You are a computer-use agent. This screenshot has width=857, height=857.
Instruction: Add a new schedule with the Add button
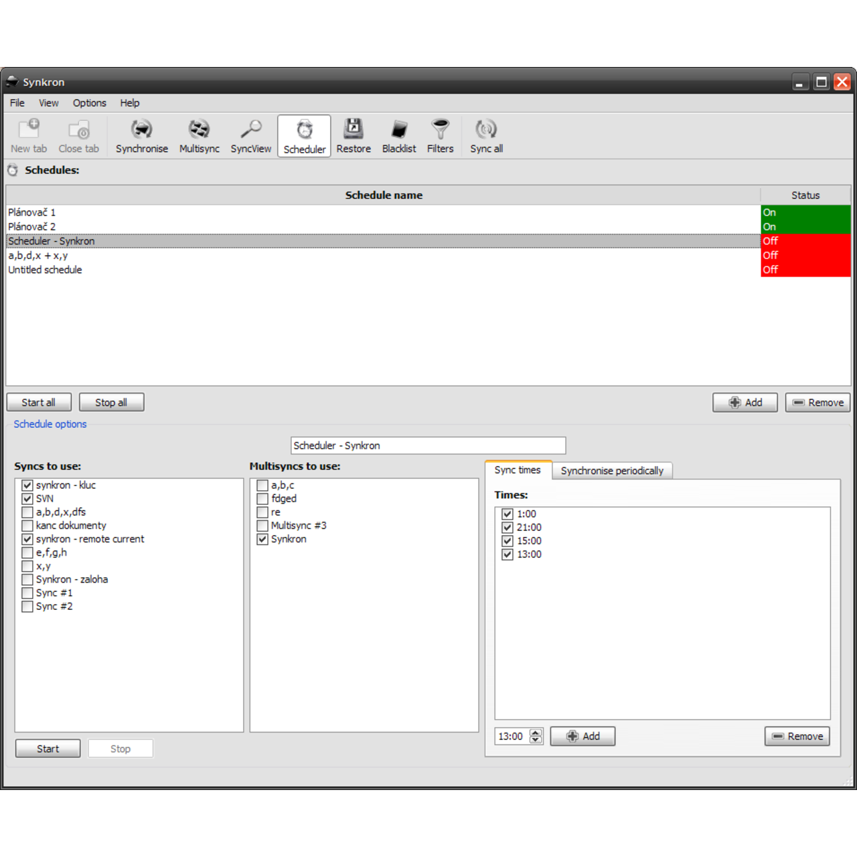coord(745,402)
